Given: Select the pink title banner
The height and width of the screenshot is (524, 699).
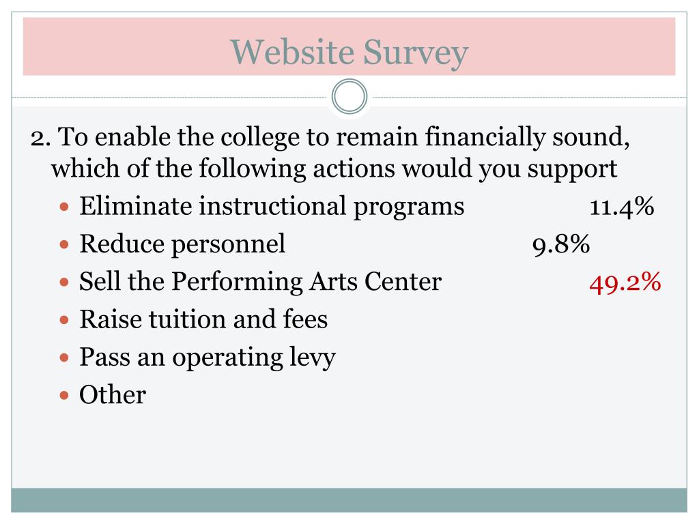Looking at the screenshot, I should 349,46.
